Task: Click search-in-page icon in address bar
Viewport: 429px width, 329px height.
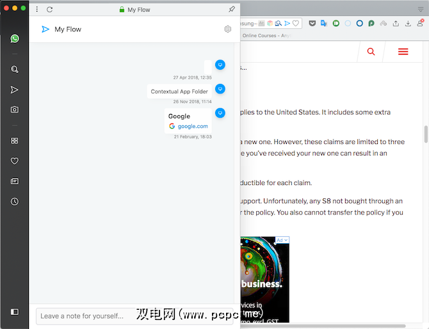Action: pyautogui.click(x=279, y=24)
